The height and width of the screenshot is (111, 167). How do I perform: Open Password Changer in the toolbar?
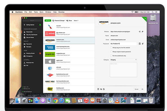point(58,21)
